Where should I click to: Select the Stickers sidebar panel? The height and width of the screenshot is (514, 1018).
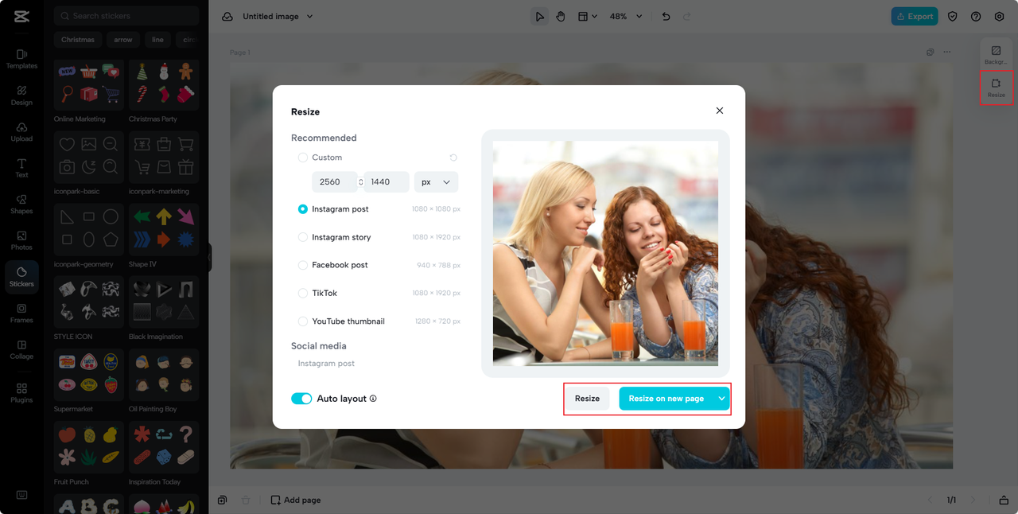click(21, 277)
